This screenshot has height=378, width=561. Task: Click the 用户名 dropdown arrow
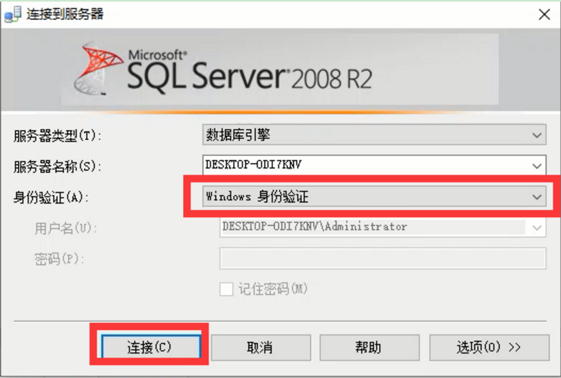[x=536, y=228]
